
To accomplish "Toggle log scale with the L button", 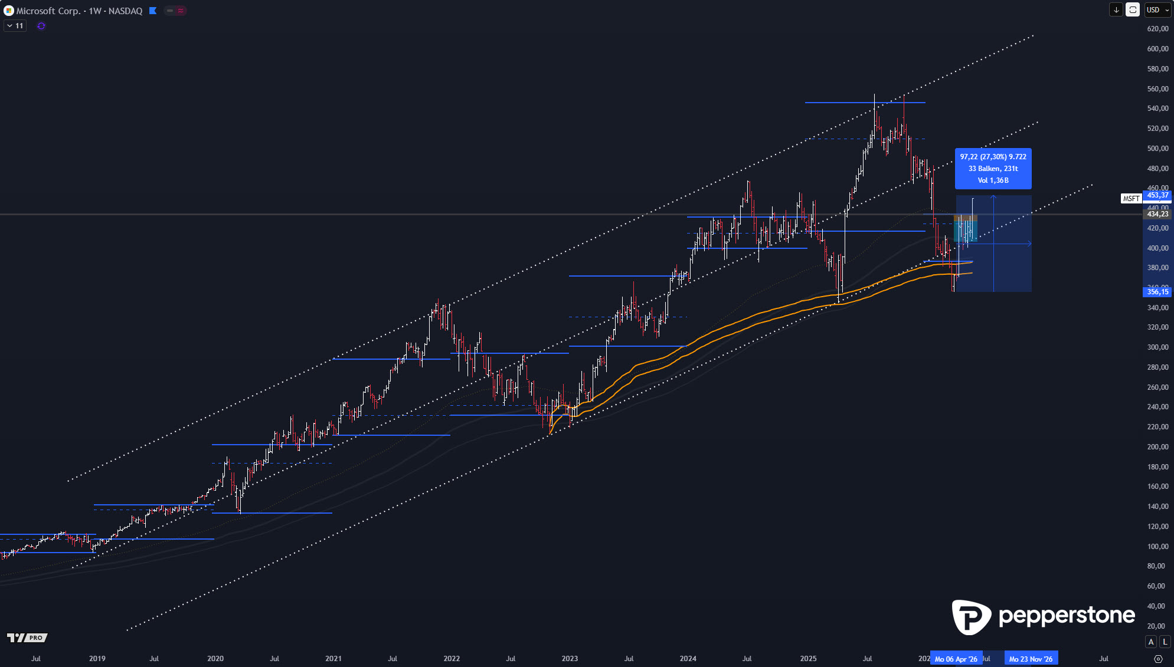I will (1165, 642).
